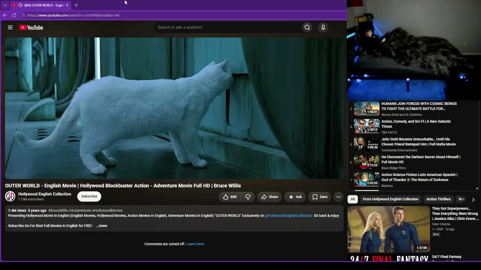Image resolution: width=481 pixels, height=270 pixels.
Task: Like the video with thumbs-up button
Action: click(x=230, y=197)
